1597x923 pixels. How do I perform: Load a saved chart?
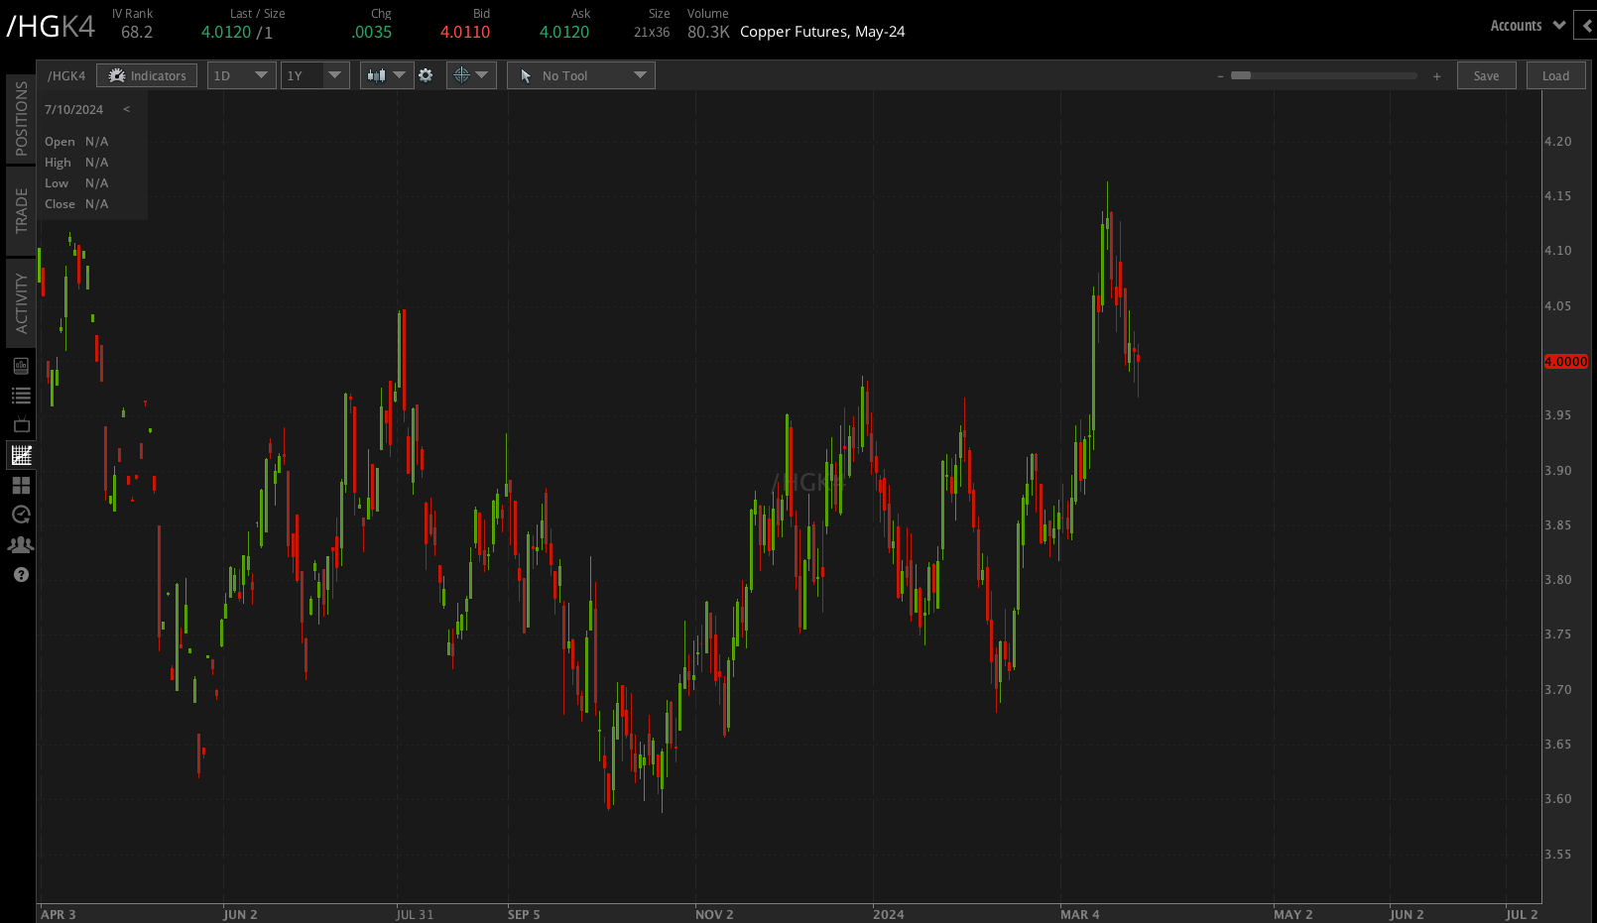point(1555,75)
